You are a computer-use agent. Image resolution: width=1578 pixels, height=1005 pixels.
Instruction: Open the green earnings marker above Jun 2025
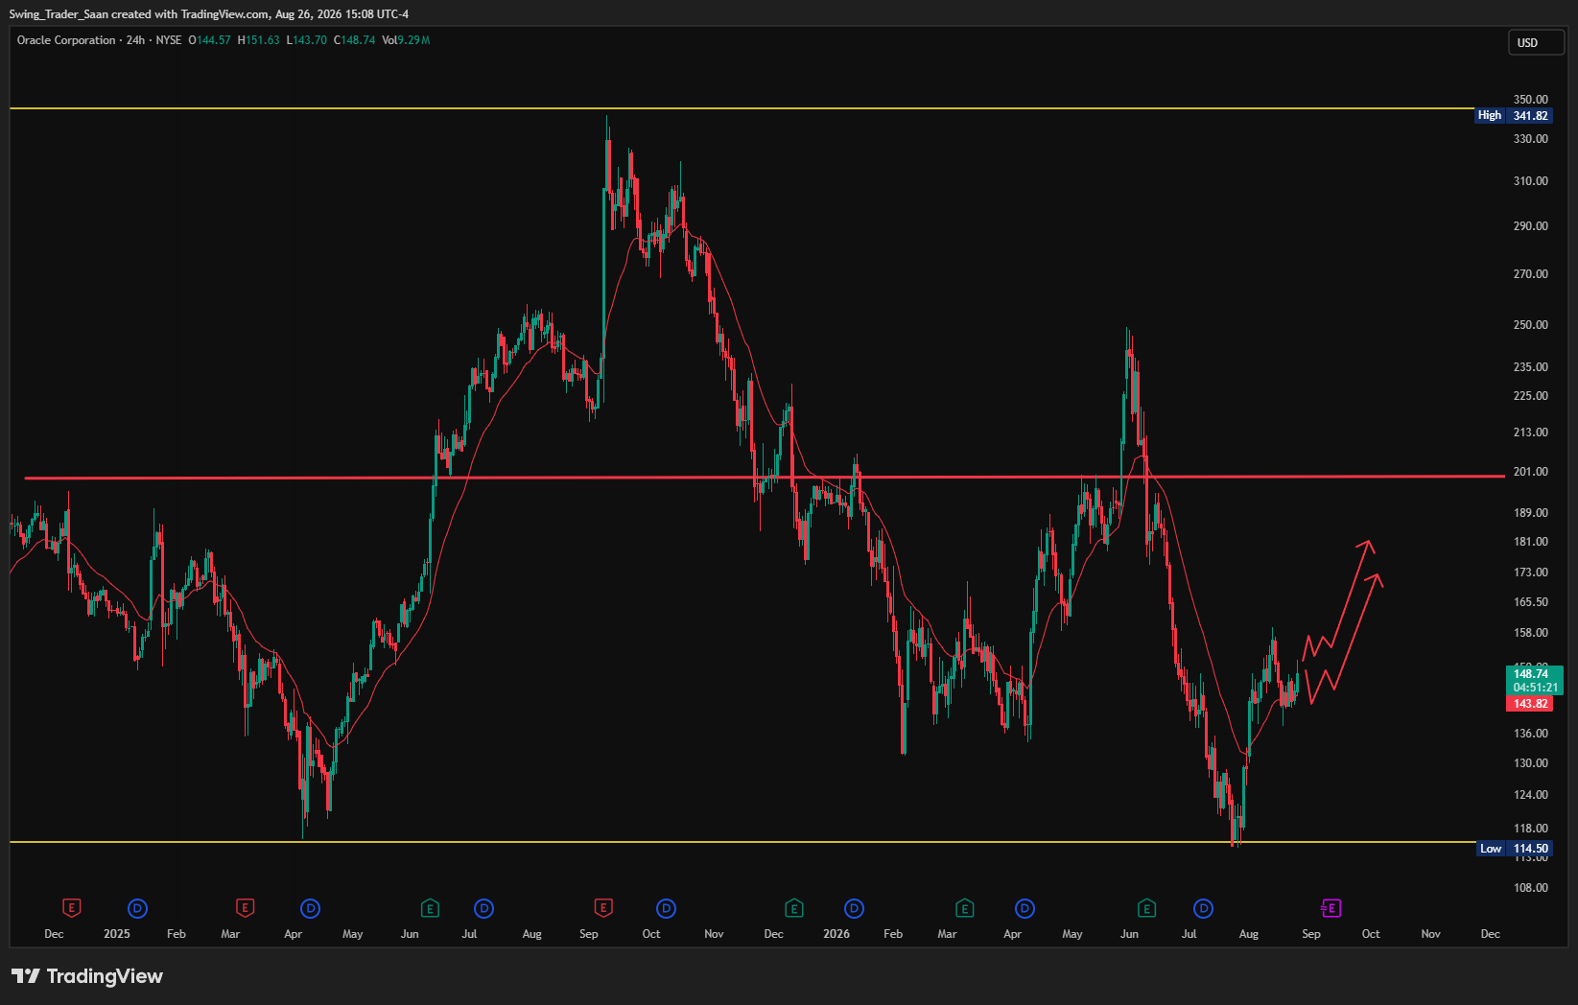[430, 908]
